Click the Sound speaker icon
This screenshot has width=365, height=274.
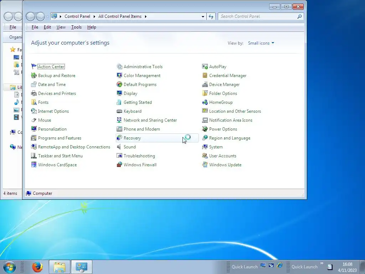(x=119, y=147)
